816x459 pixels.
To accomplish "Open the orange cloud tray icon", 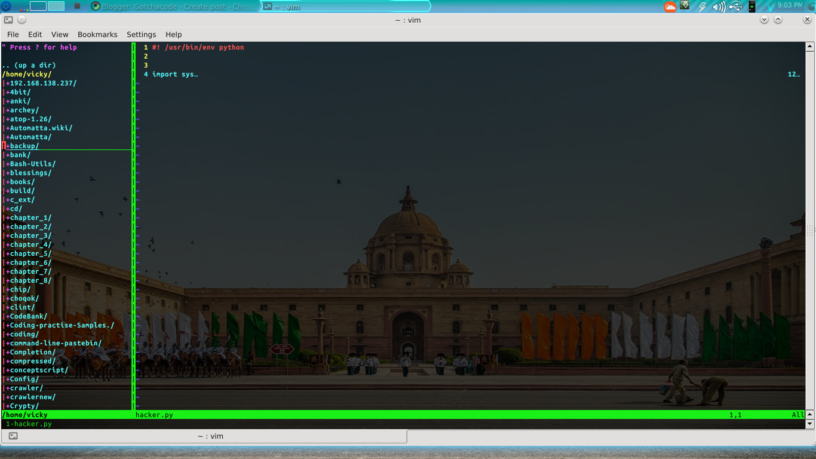I will pyautogui.click(x=670, y=7).
